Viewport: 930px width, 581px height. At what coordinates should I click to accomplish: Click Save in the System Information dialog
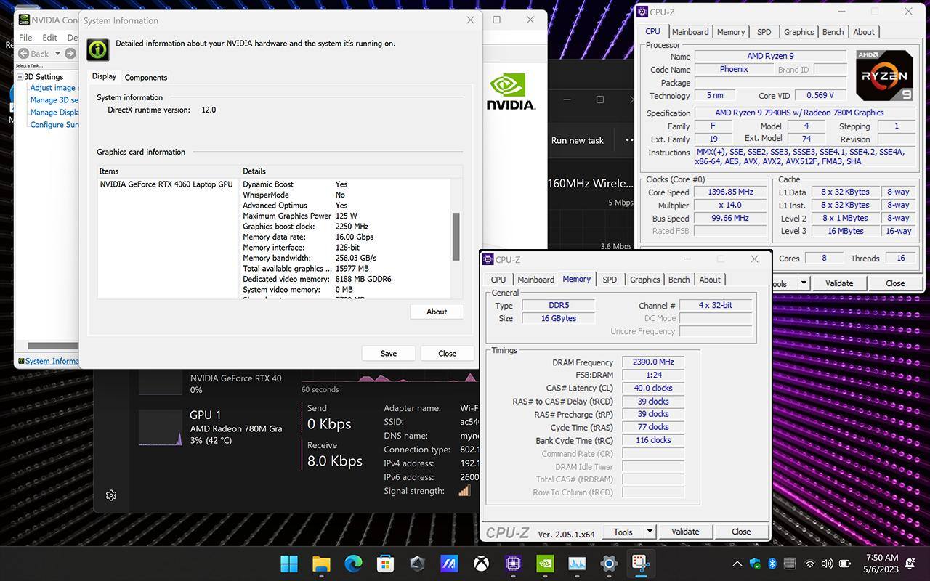pos(389,353)
